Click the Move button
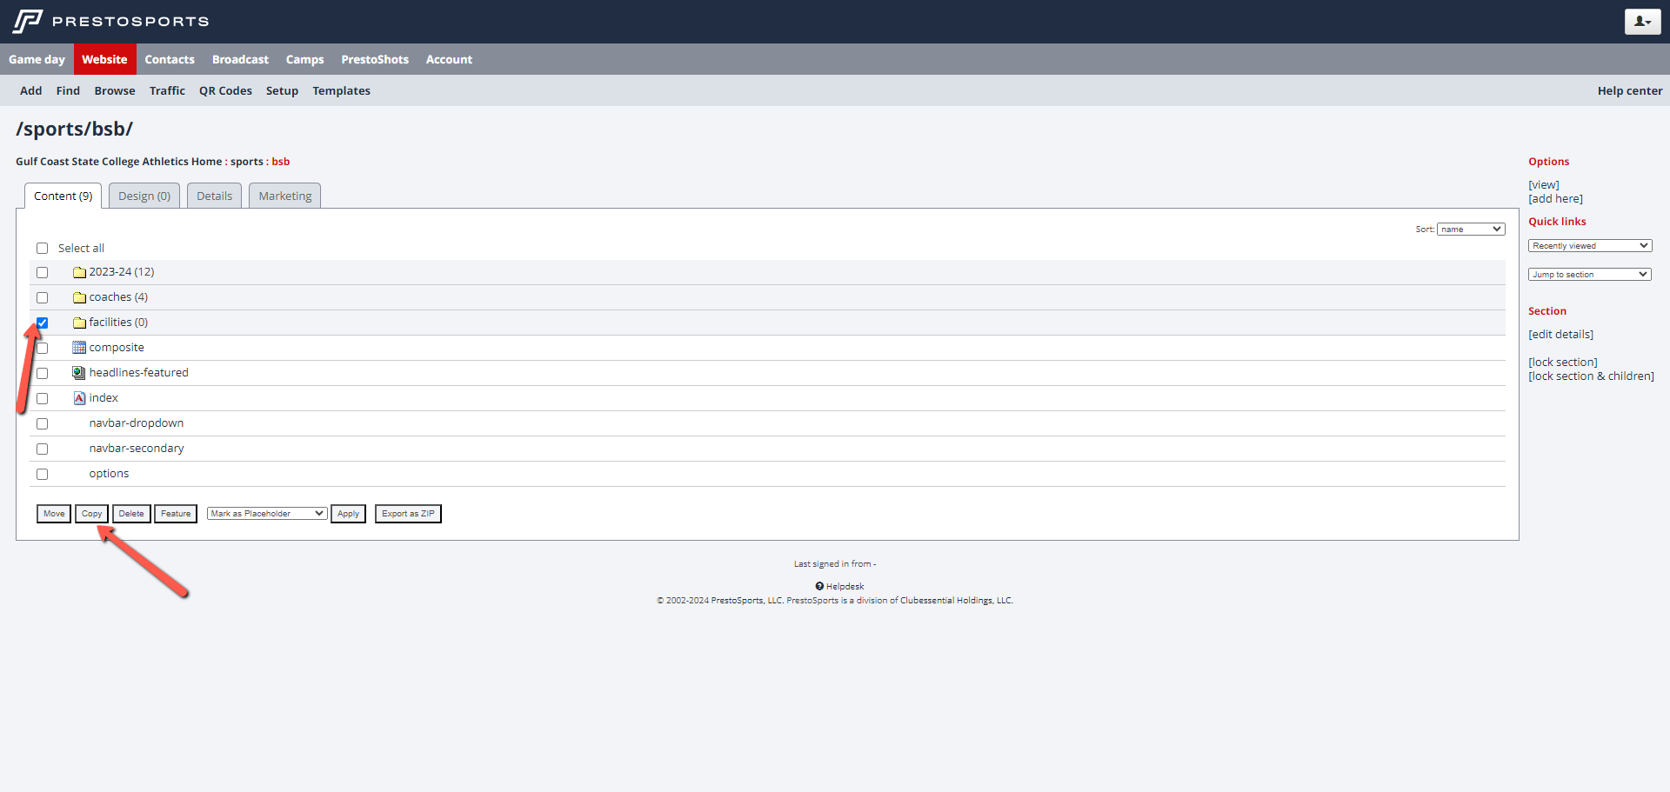 (x=54, y=514)
